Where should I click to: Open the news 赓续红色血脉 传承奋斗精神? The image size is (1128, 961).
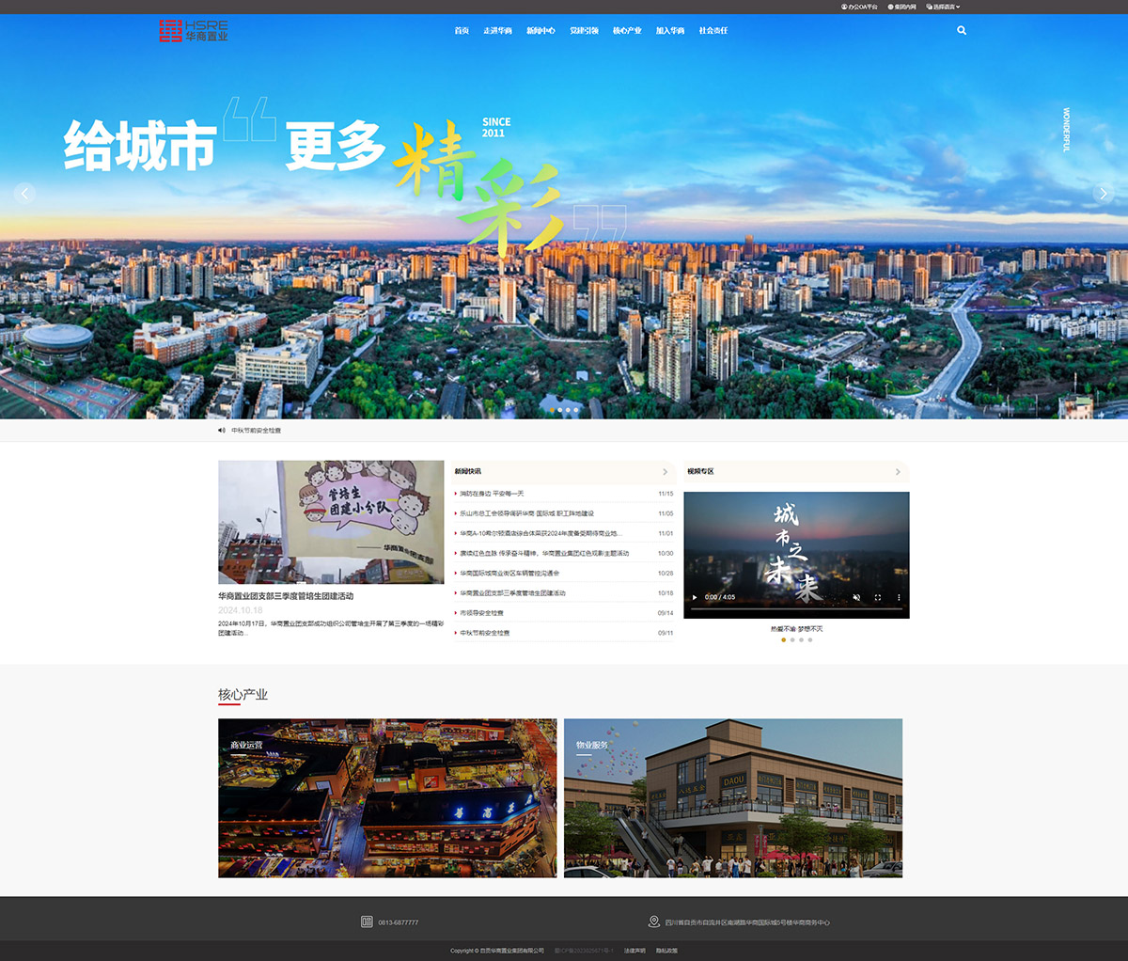click(544, 553)
